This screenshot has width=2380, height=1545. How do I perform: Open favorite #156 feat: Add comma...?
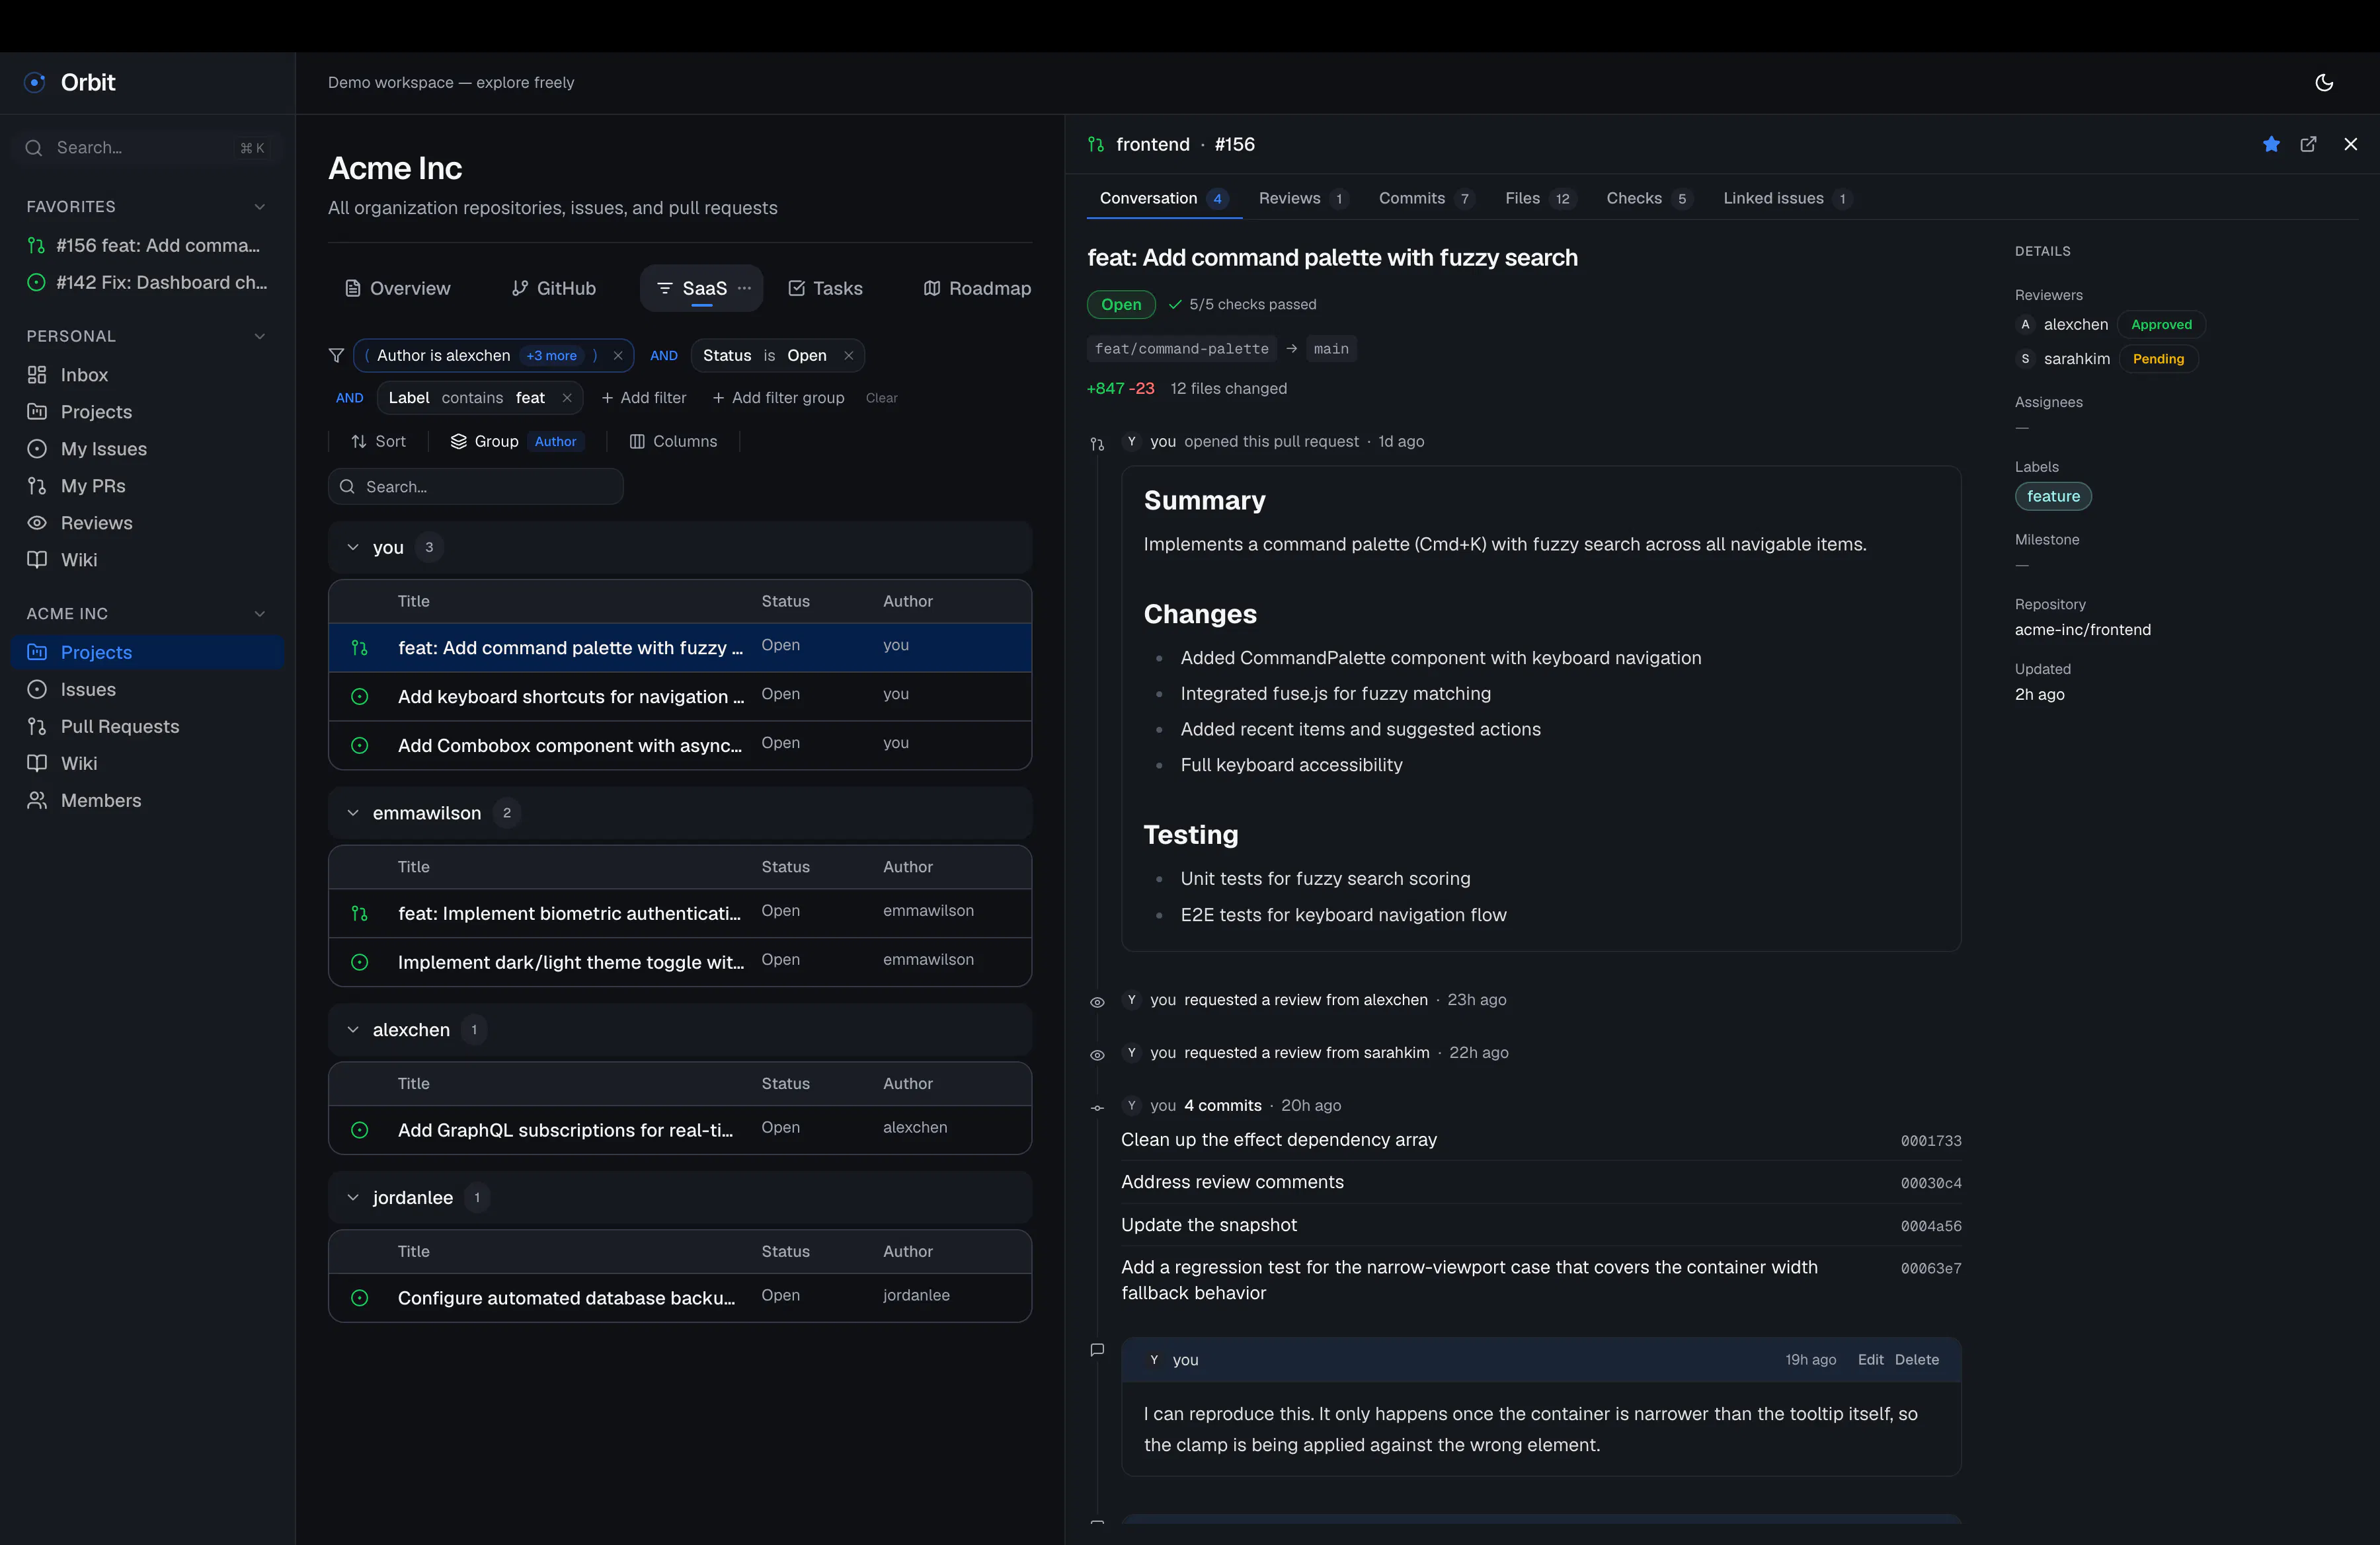pos(147,246)
